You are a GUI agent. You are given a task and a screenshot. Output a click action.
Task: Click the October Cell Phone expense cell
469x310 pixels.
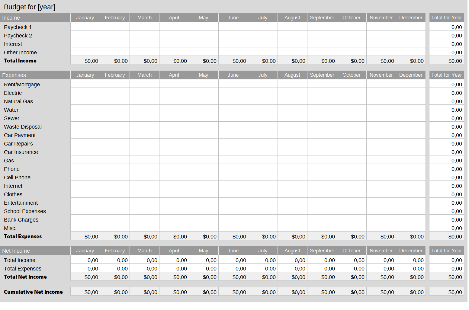[351, 177]
